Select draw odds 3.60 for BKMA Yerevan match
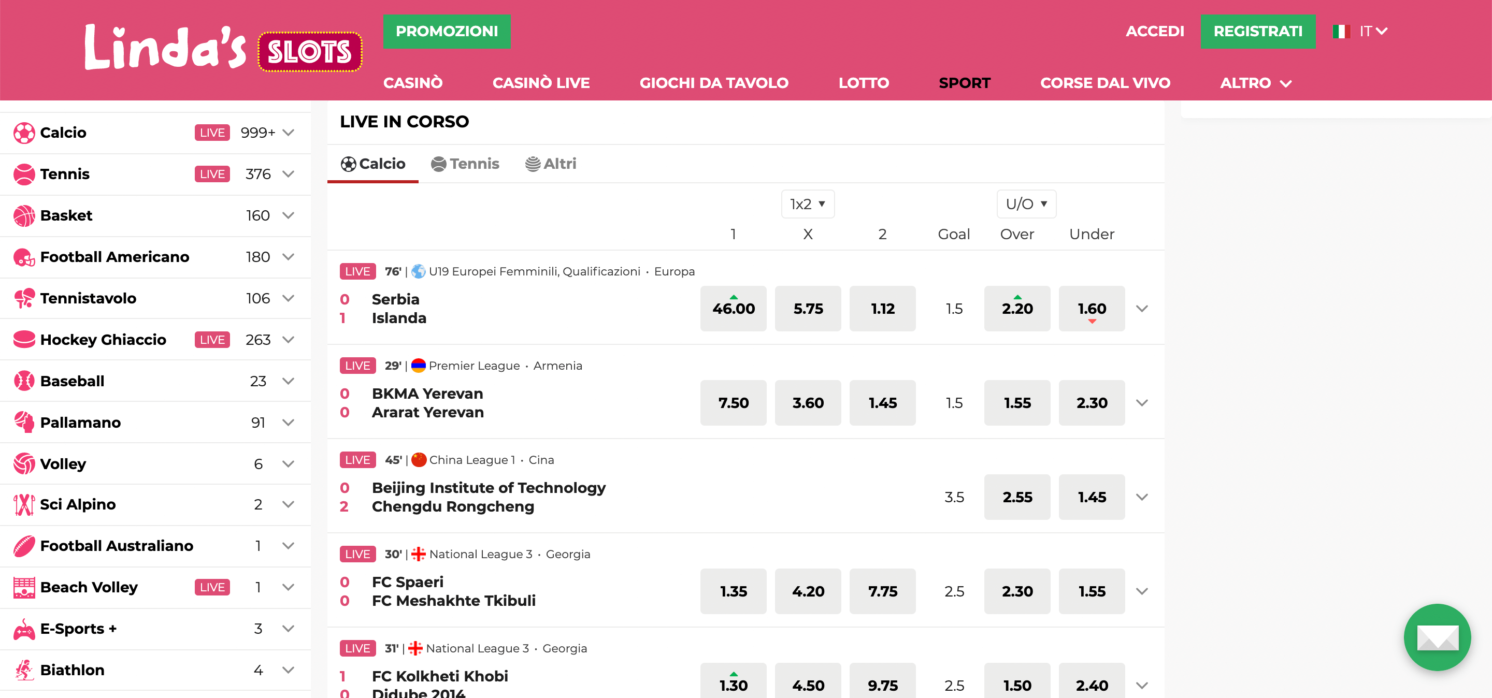Image resolution: width=1492 pixels, height=698 pixels. click(808, 403)
